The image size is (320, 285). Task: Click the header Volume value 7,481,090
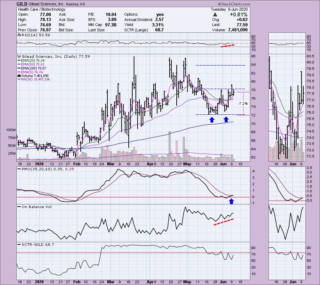pyautogui.click(x=238, y=30)
